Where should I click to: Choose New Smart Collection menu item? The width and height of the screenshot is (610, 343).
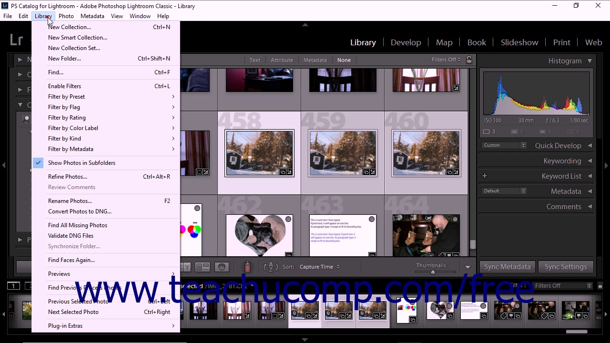[x=107, y=38]
